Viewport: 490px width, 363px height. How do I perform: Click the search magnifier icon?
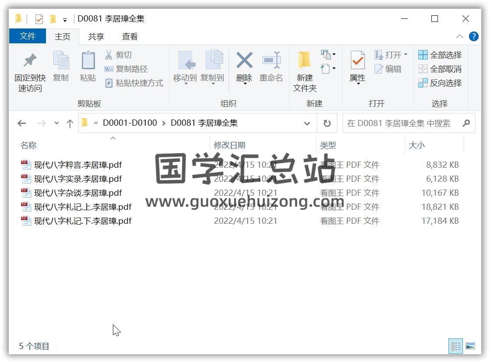[466, 123]
